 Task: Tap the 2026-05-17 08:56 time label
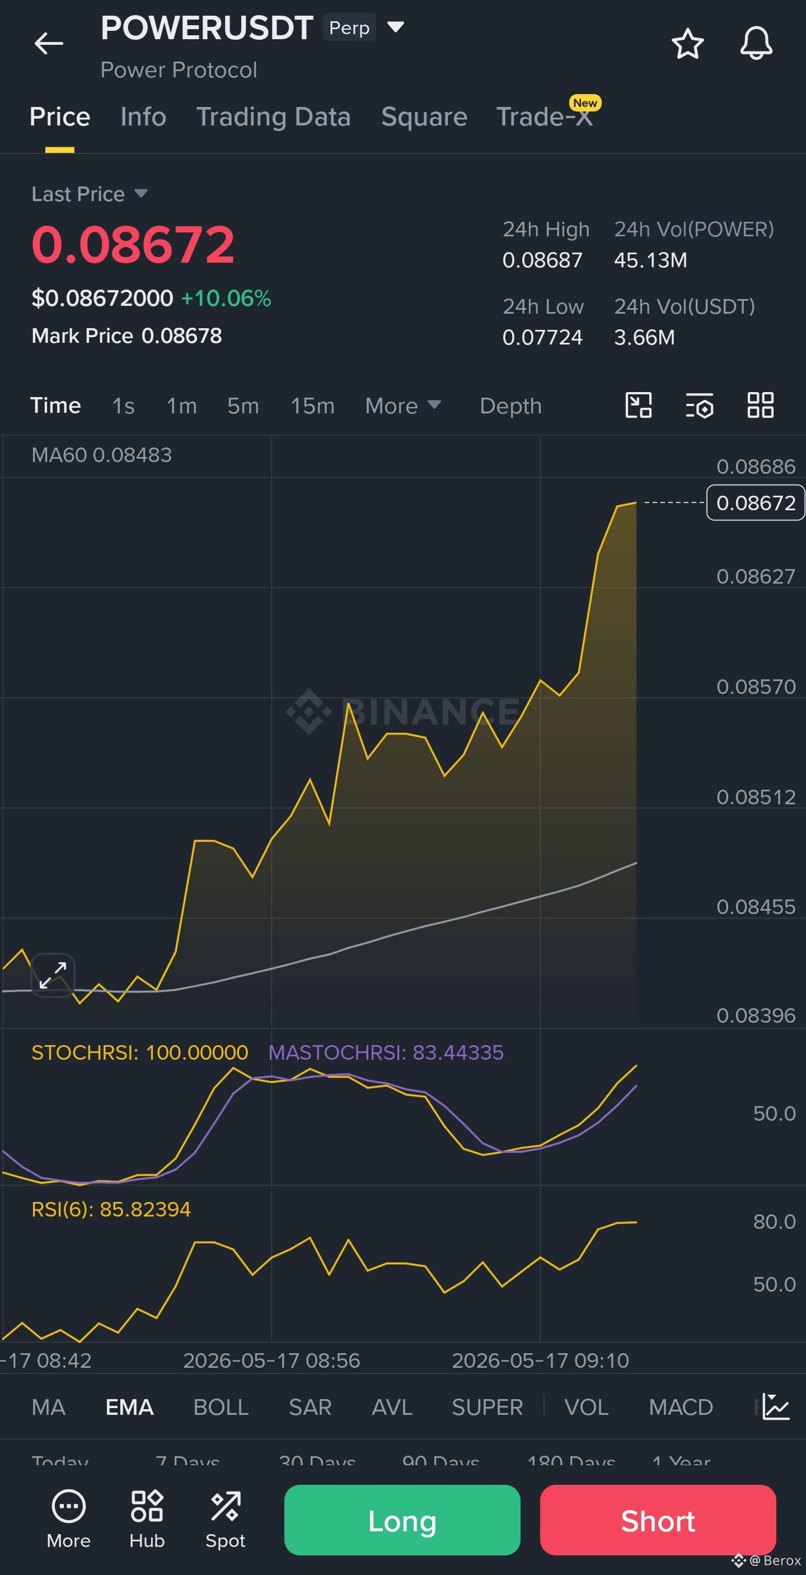pyautogui.click(x=271, y=1360)
